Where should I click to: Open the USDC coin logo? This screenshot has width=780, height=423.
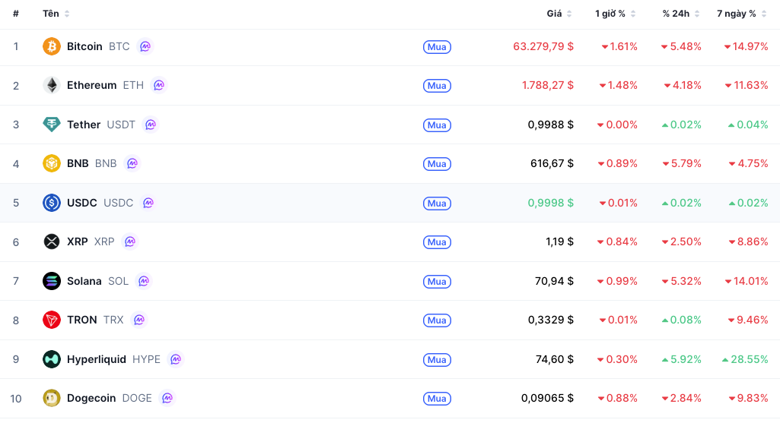(51, 203)
